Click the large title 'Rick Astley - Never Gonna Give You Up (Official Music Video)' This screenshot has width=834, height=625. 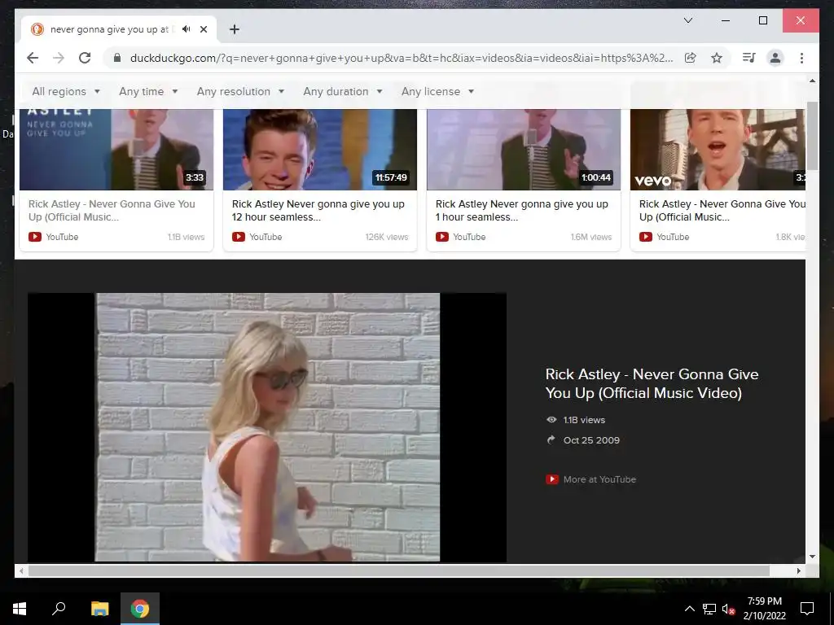pos(652,384)
